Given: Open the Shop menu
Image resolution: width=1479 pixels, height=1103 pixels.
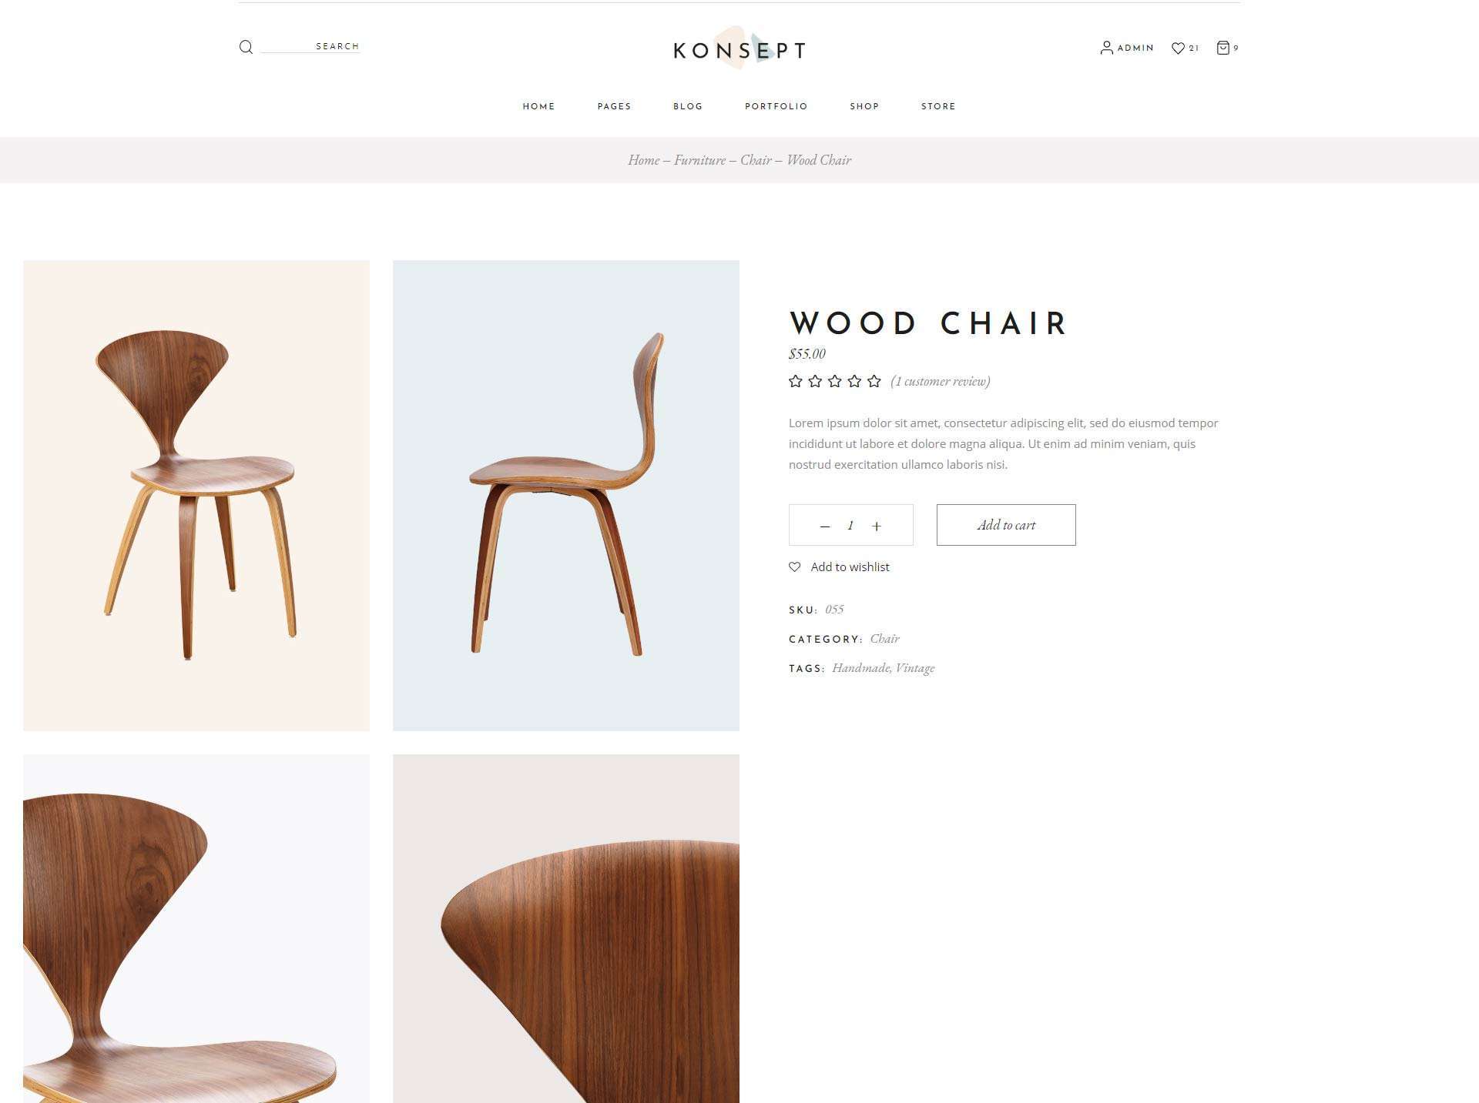Looking at the screenshot, I should pos(864,106).
